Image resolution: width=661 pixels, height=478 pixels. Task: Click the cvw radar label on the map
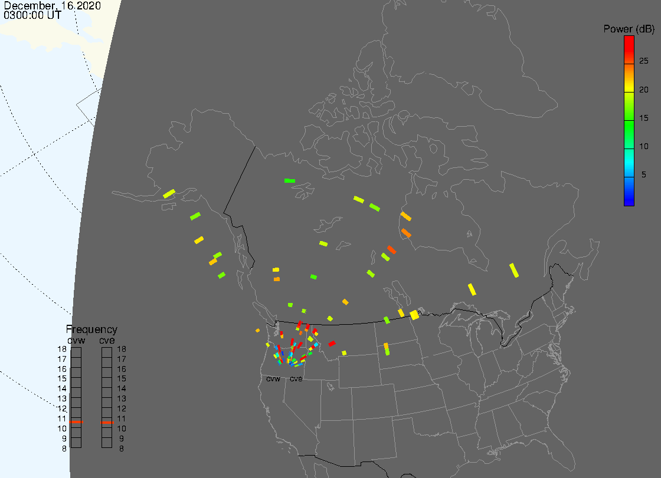273,379
